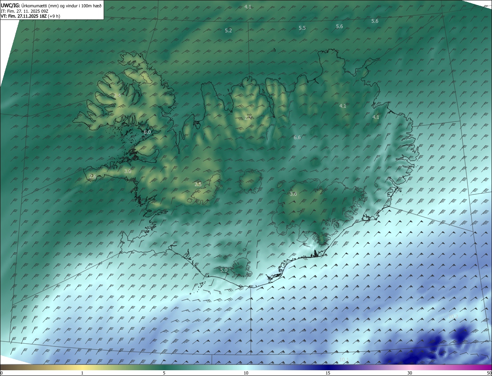Click the 1 tick label on the colour scale

(x=82, y=373)
